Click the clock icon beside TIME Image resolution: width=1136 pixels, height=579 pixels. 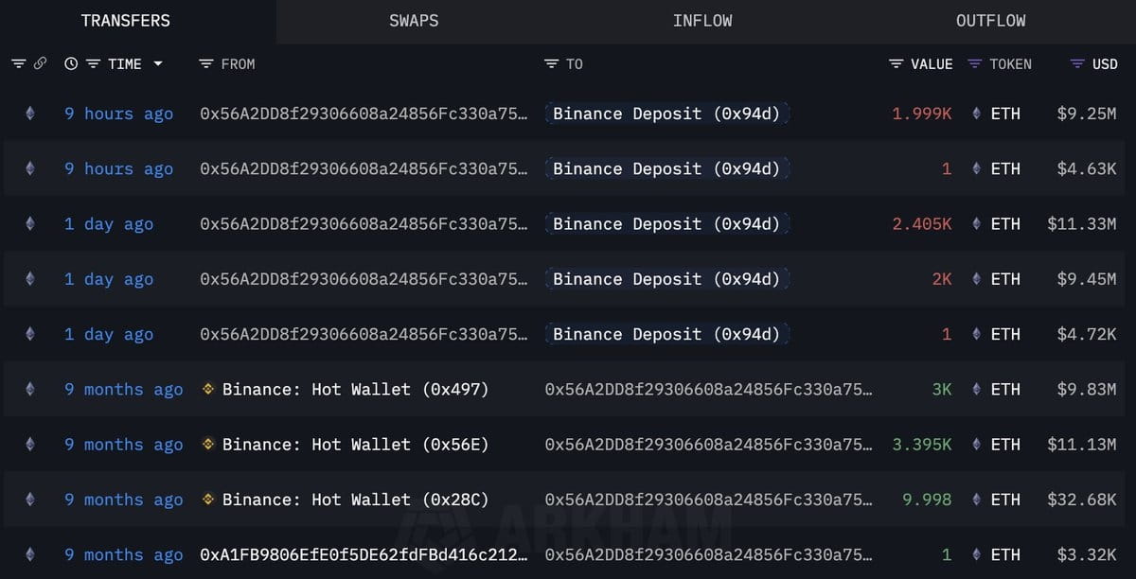71,63
